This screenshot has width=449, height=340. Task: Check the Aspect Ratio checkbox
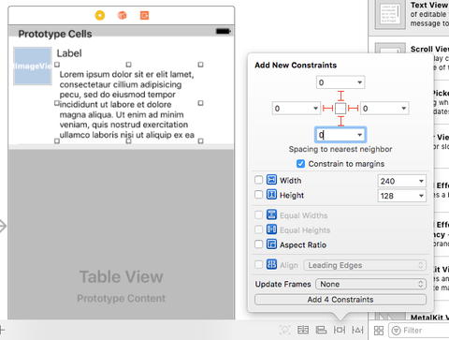point(258,244)
